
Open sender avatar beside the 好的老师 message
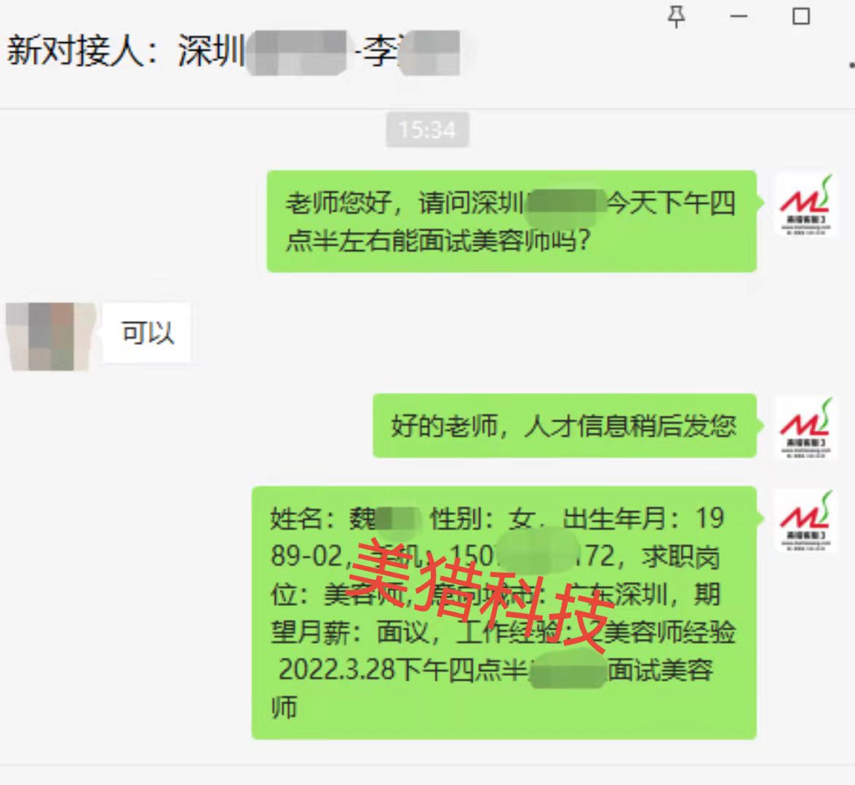click(x=806, y=429)
